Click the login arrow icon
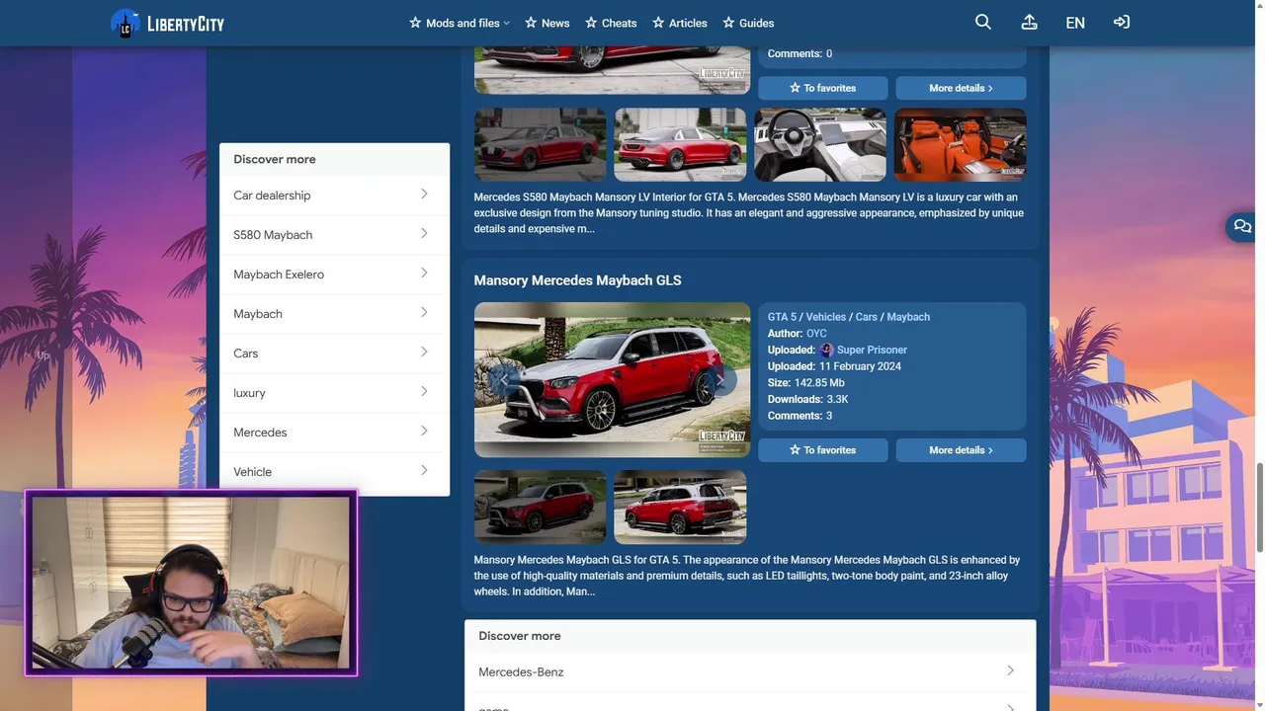1265x711 pixels. click(1122, 22)
